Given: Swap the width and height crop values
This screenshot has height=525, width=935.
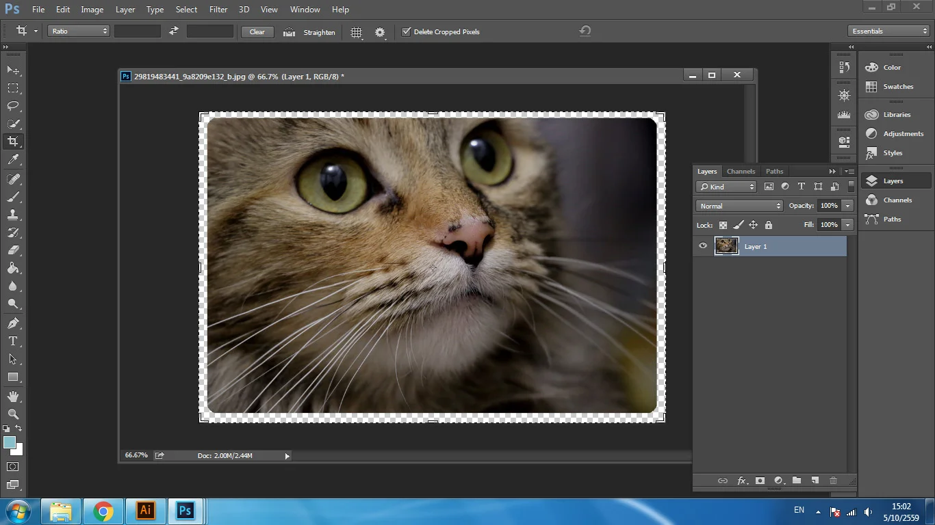Looking at the screenshot, I should coord(174,31).
